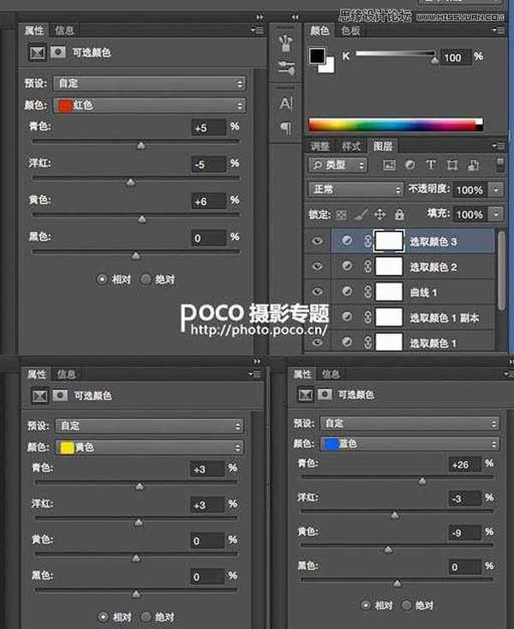Switch to the 样式 tab
514x629 pixels.
[x=351, y=147]
